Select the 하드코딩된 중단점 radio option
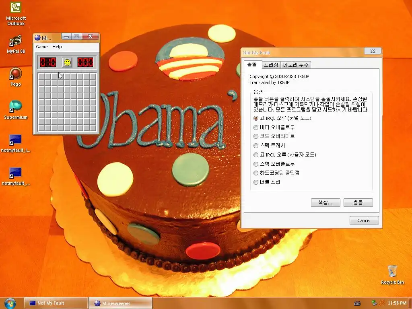412x309 pixels. pyautogui.click(x=255, y=173)
